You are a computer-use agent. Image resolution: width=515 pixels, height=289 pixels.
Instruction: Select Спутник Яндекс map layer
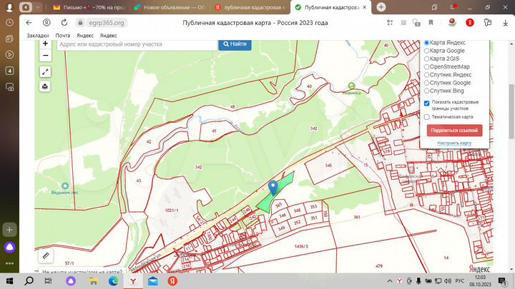pos(427,74)
